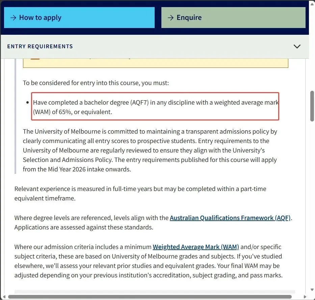The width and height of the screenshot is (315, 300).
Task: Select the ENTRY REQUIREMENTS header text
Action: 40,46
